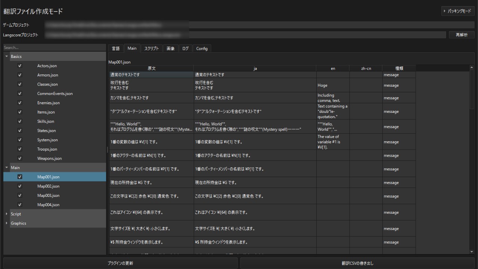This screenshot has height=269, width=478.
Task: Toggle the System.json checkbox
Action: pos(20,140)
